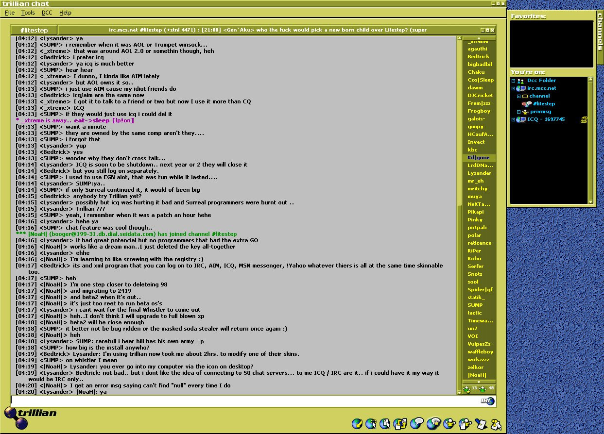This screenshot has height=434, width=604.
Task: Click the scroll-down arrow of chat scrollbar
Action: pos(459,392)
